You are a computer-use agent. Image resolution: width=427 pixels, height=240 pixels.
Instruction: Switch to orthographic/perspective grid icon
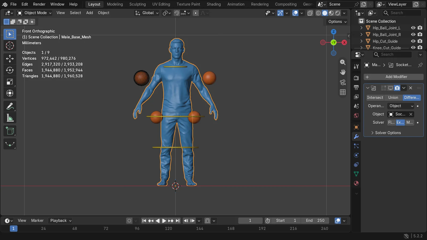[343, 92]
